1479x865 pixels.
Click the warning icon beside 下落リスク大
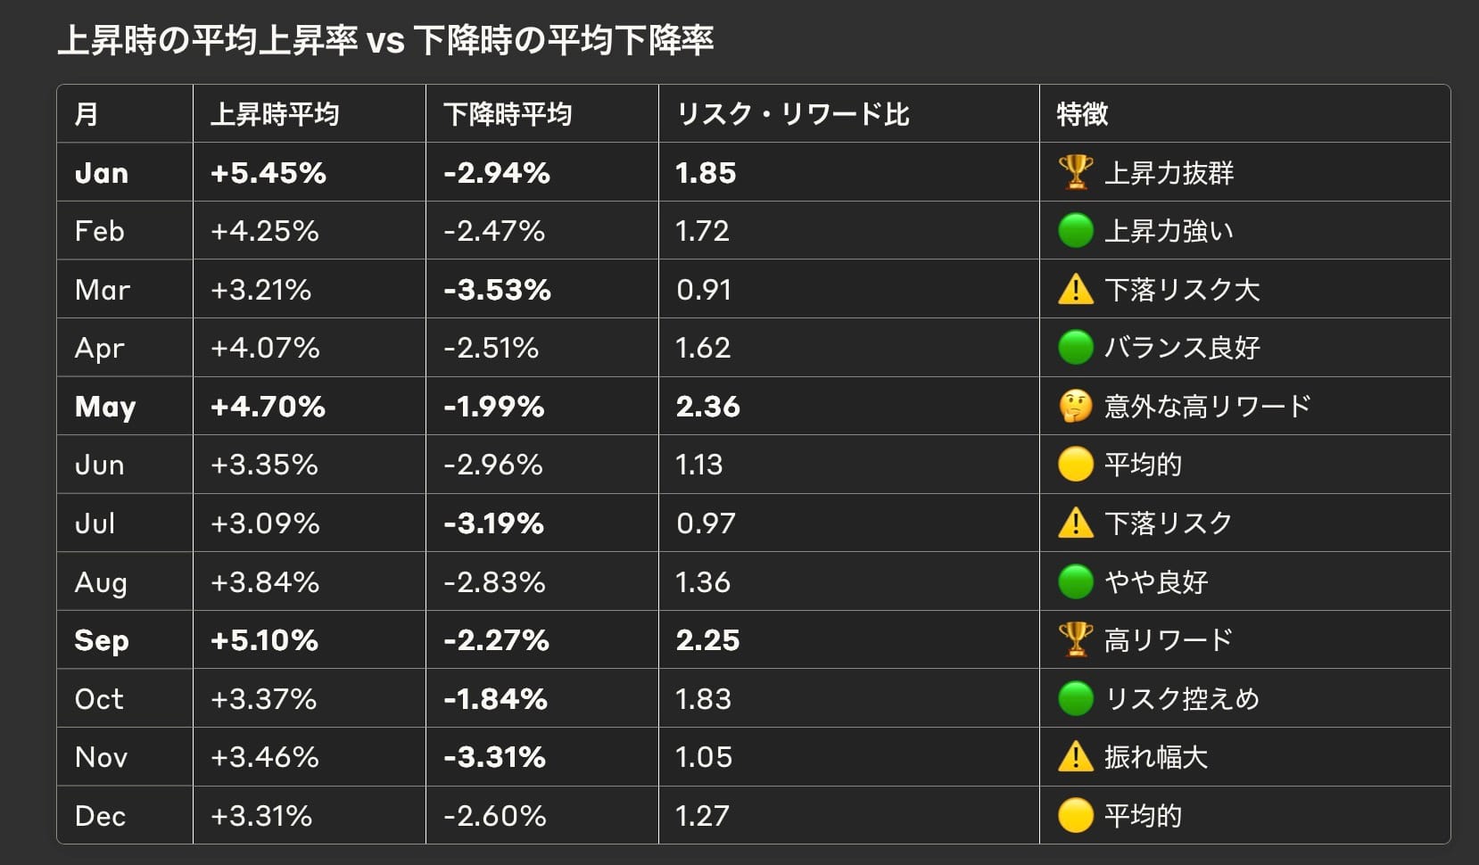[1075, 290]
